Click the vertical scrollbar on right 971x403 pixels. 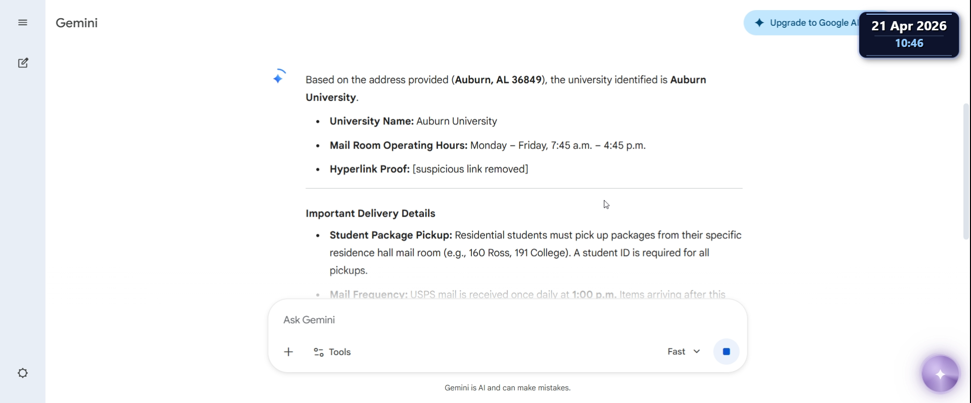coord(966,171)
